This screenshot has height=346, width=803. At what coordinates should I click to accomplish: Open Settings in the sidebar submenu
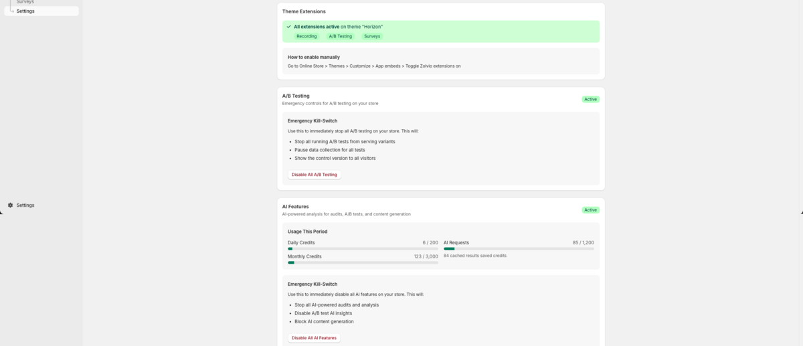(25, 11)
